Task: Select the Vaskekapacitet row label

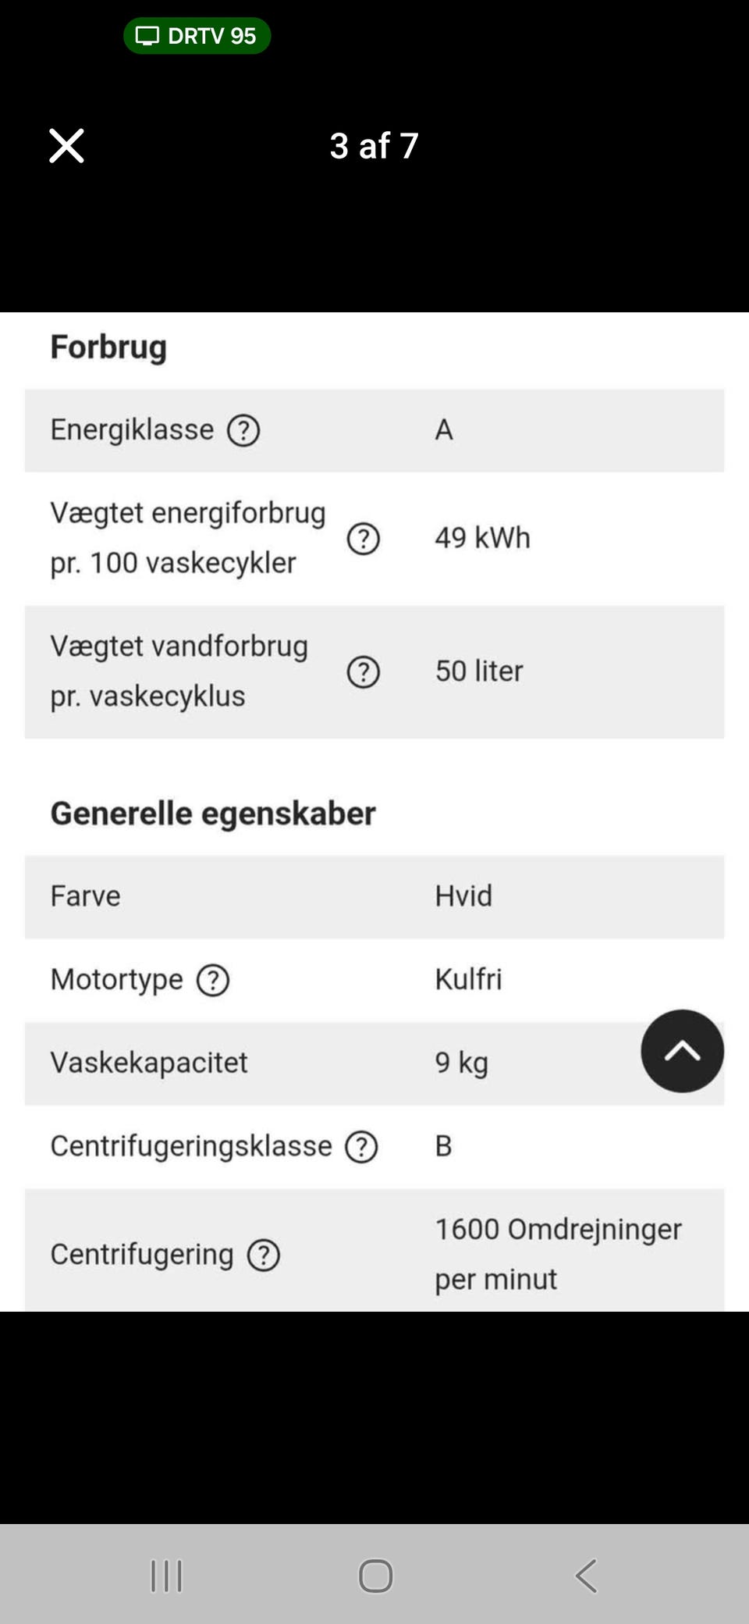Action: (x=149, y=1063)
